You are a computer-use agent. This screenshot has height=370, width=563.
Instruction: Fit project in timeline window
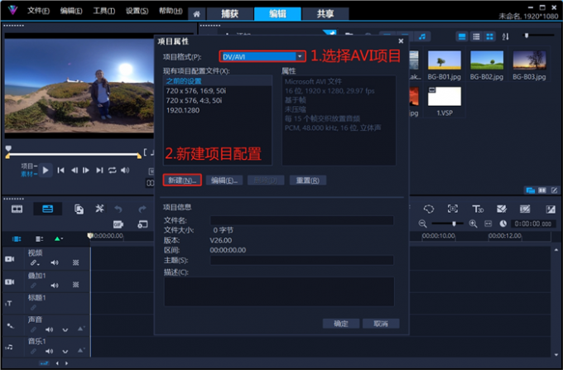click(x=488, y=224)
